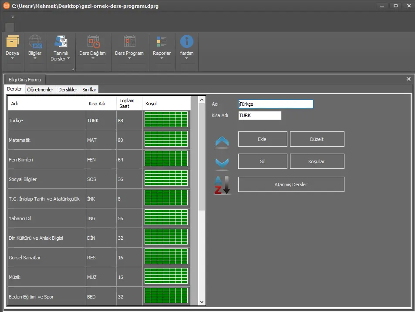Open the Yardım info icon
The image size is (415, 312).
[187, 42]
